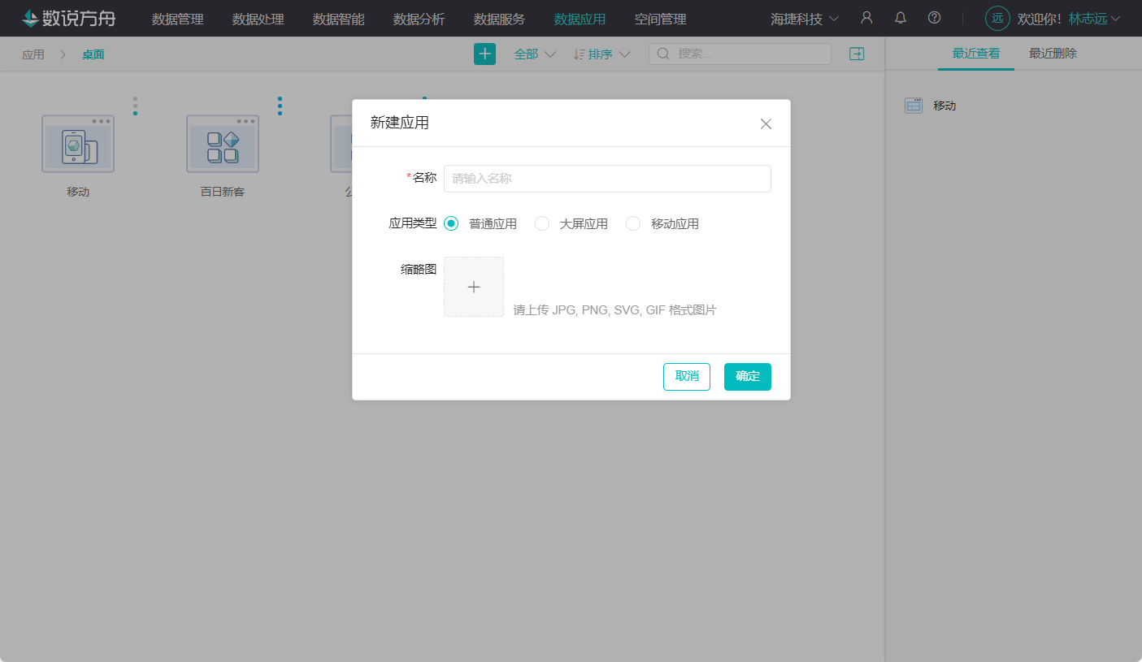The height and width of the screenshot is (662, 1142).
Task: Click the plus to upload thumbnail
Action: pos(474,287)
